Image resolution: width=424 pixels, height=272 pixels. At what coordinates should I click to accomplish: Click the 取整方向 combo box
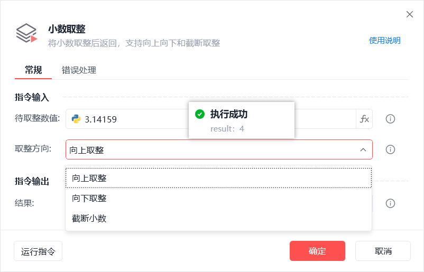219,149
